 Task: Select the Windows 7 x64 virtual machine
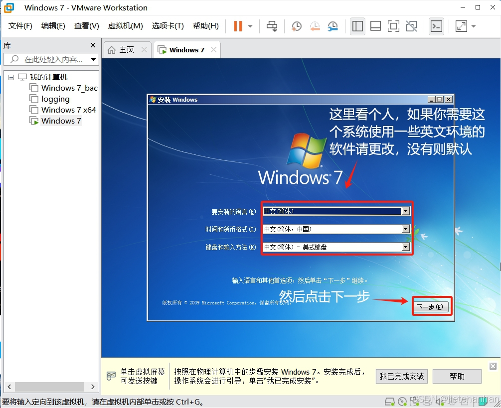point(68,110)
